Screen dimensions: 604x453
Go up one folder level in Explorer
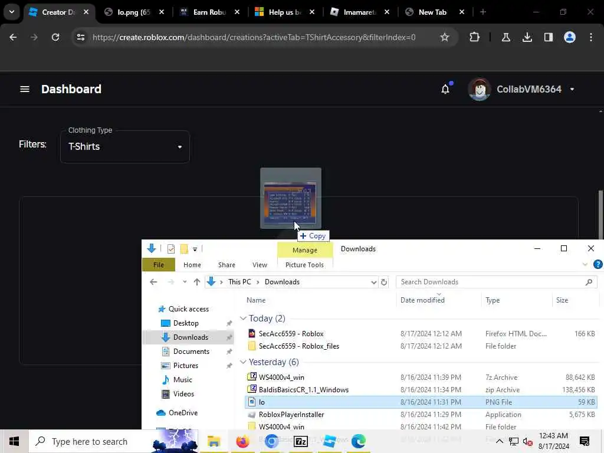coord(197,282)
